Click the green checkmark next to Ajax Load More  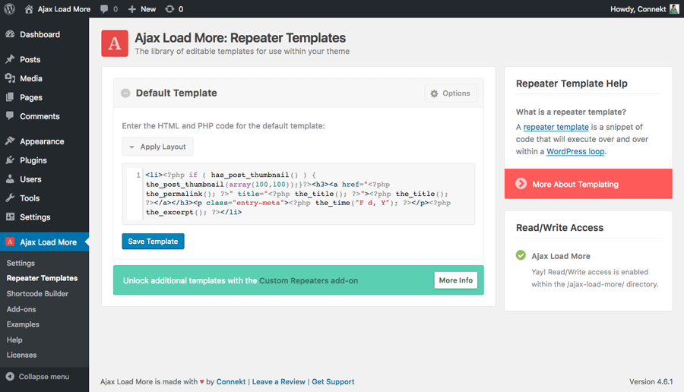pos(521,255)
